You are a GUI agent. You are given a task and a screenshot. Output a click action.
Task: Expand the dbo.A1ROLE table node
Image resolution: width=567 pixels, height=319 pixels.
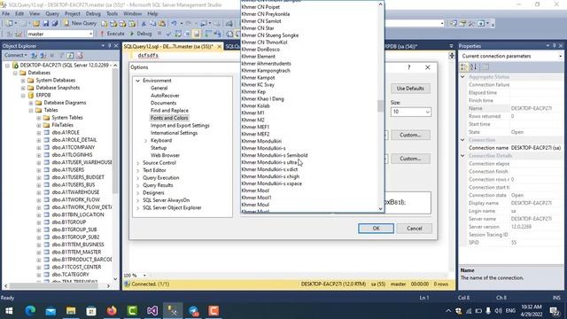click(39, 133)
